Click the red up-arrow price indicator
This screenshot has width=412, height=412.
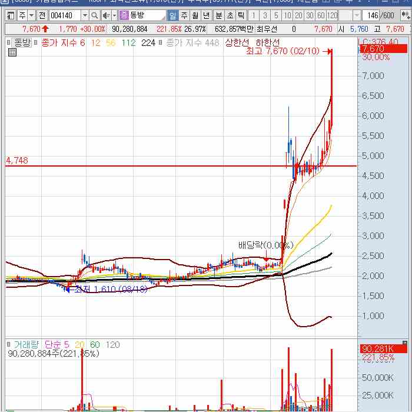pyautogui.click(x=45, y=29)
